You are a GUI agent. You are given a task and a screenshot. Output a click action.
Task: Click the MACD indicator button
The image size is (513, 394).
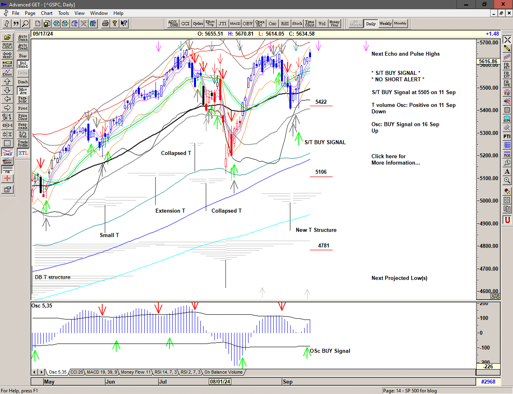[235, 24]
